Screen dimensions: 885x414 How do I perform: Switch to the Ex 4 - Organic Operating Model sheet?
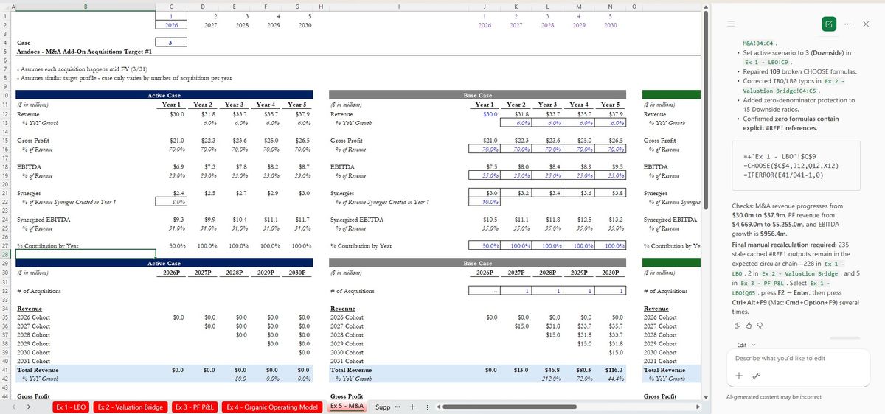[x=272, y=407]
